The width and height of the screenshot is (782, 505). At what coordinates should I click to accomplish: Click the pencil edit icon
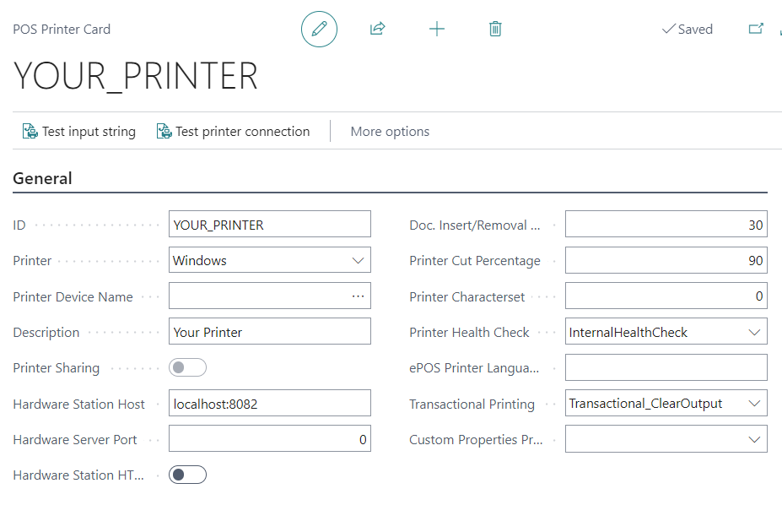click(319, 30)
